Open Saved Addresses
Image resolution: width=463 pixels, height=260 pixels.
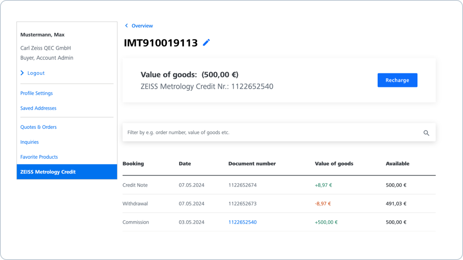point(38,108)
